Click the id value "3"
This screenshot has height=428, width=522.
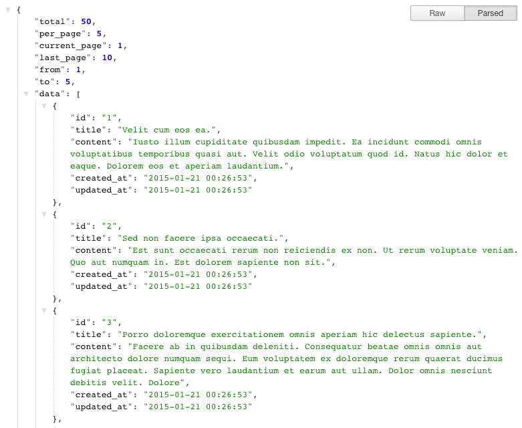coord(110,322)
